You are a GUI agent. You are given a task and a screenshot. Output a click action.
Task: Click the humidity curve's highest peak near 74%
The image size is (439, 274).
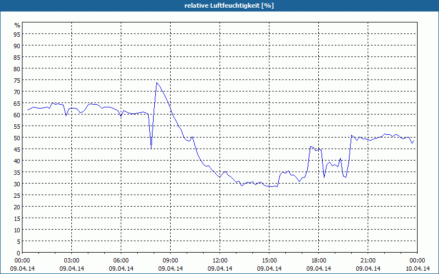click(157, 83)
